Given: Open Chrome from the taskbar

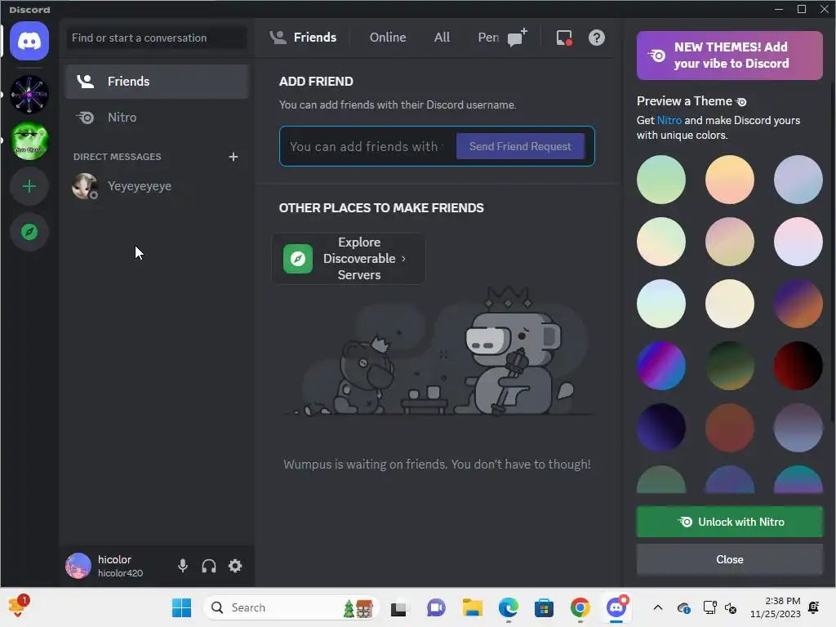Looking at the screenshot, I should [x=580, y=607].
